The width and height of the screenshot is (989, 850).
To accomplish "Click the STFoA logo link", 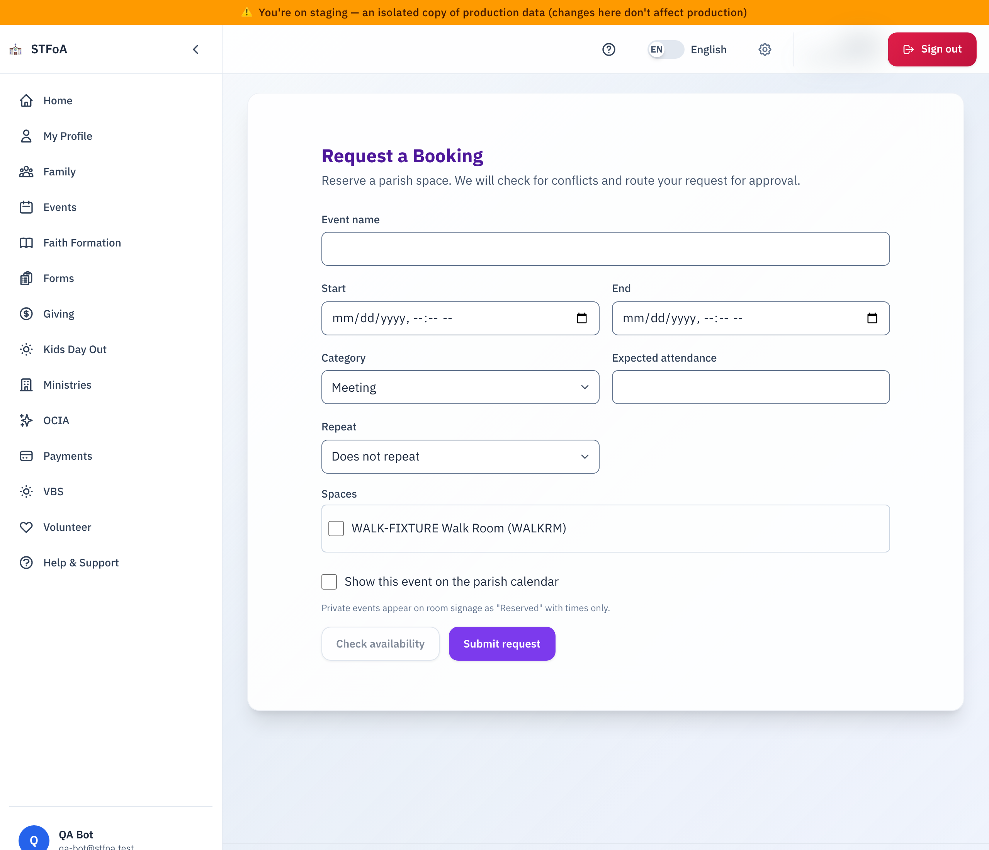I will [38, 49].
